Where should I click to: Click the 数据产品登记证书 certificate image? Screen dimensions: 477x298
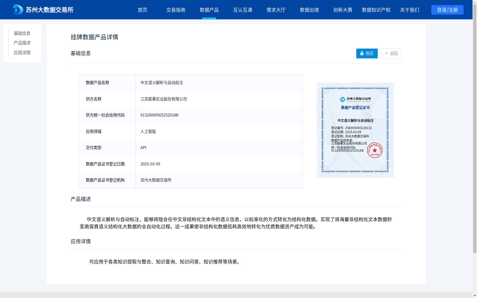[x=355, y=130]
